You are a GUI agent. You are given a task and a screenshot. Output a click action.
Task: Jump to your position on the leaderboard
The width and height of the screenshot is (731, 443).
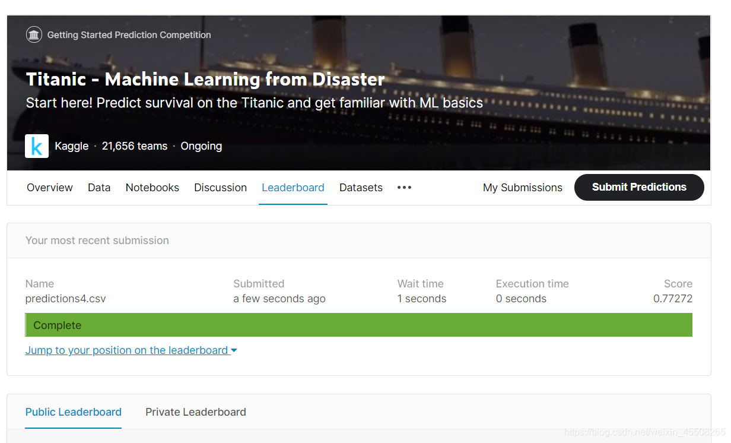(x=127, y=350)
